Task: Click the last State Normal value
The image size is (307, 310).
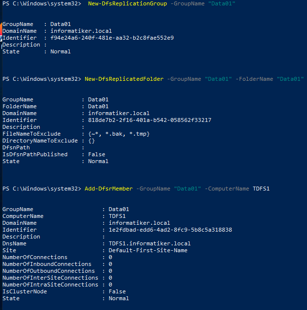Action: 118,298
